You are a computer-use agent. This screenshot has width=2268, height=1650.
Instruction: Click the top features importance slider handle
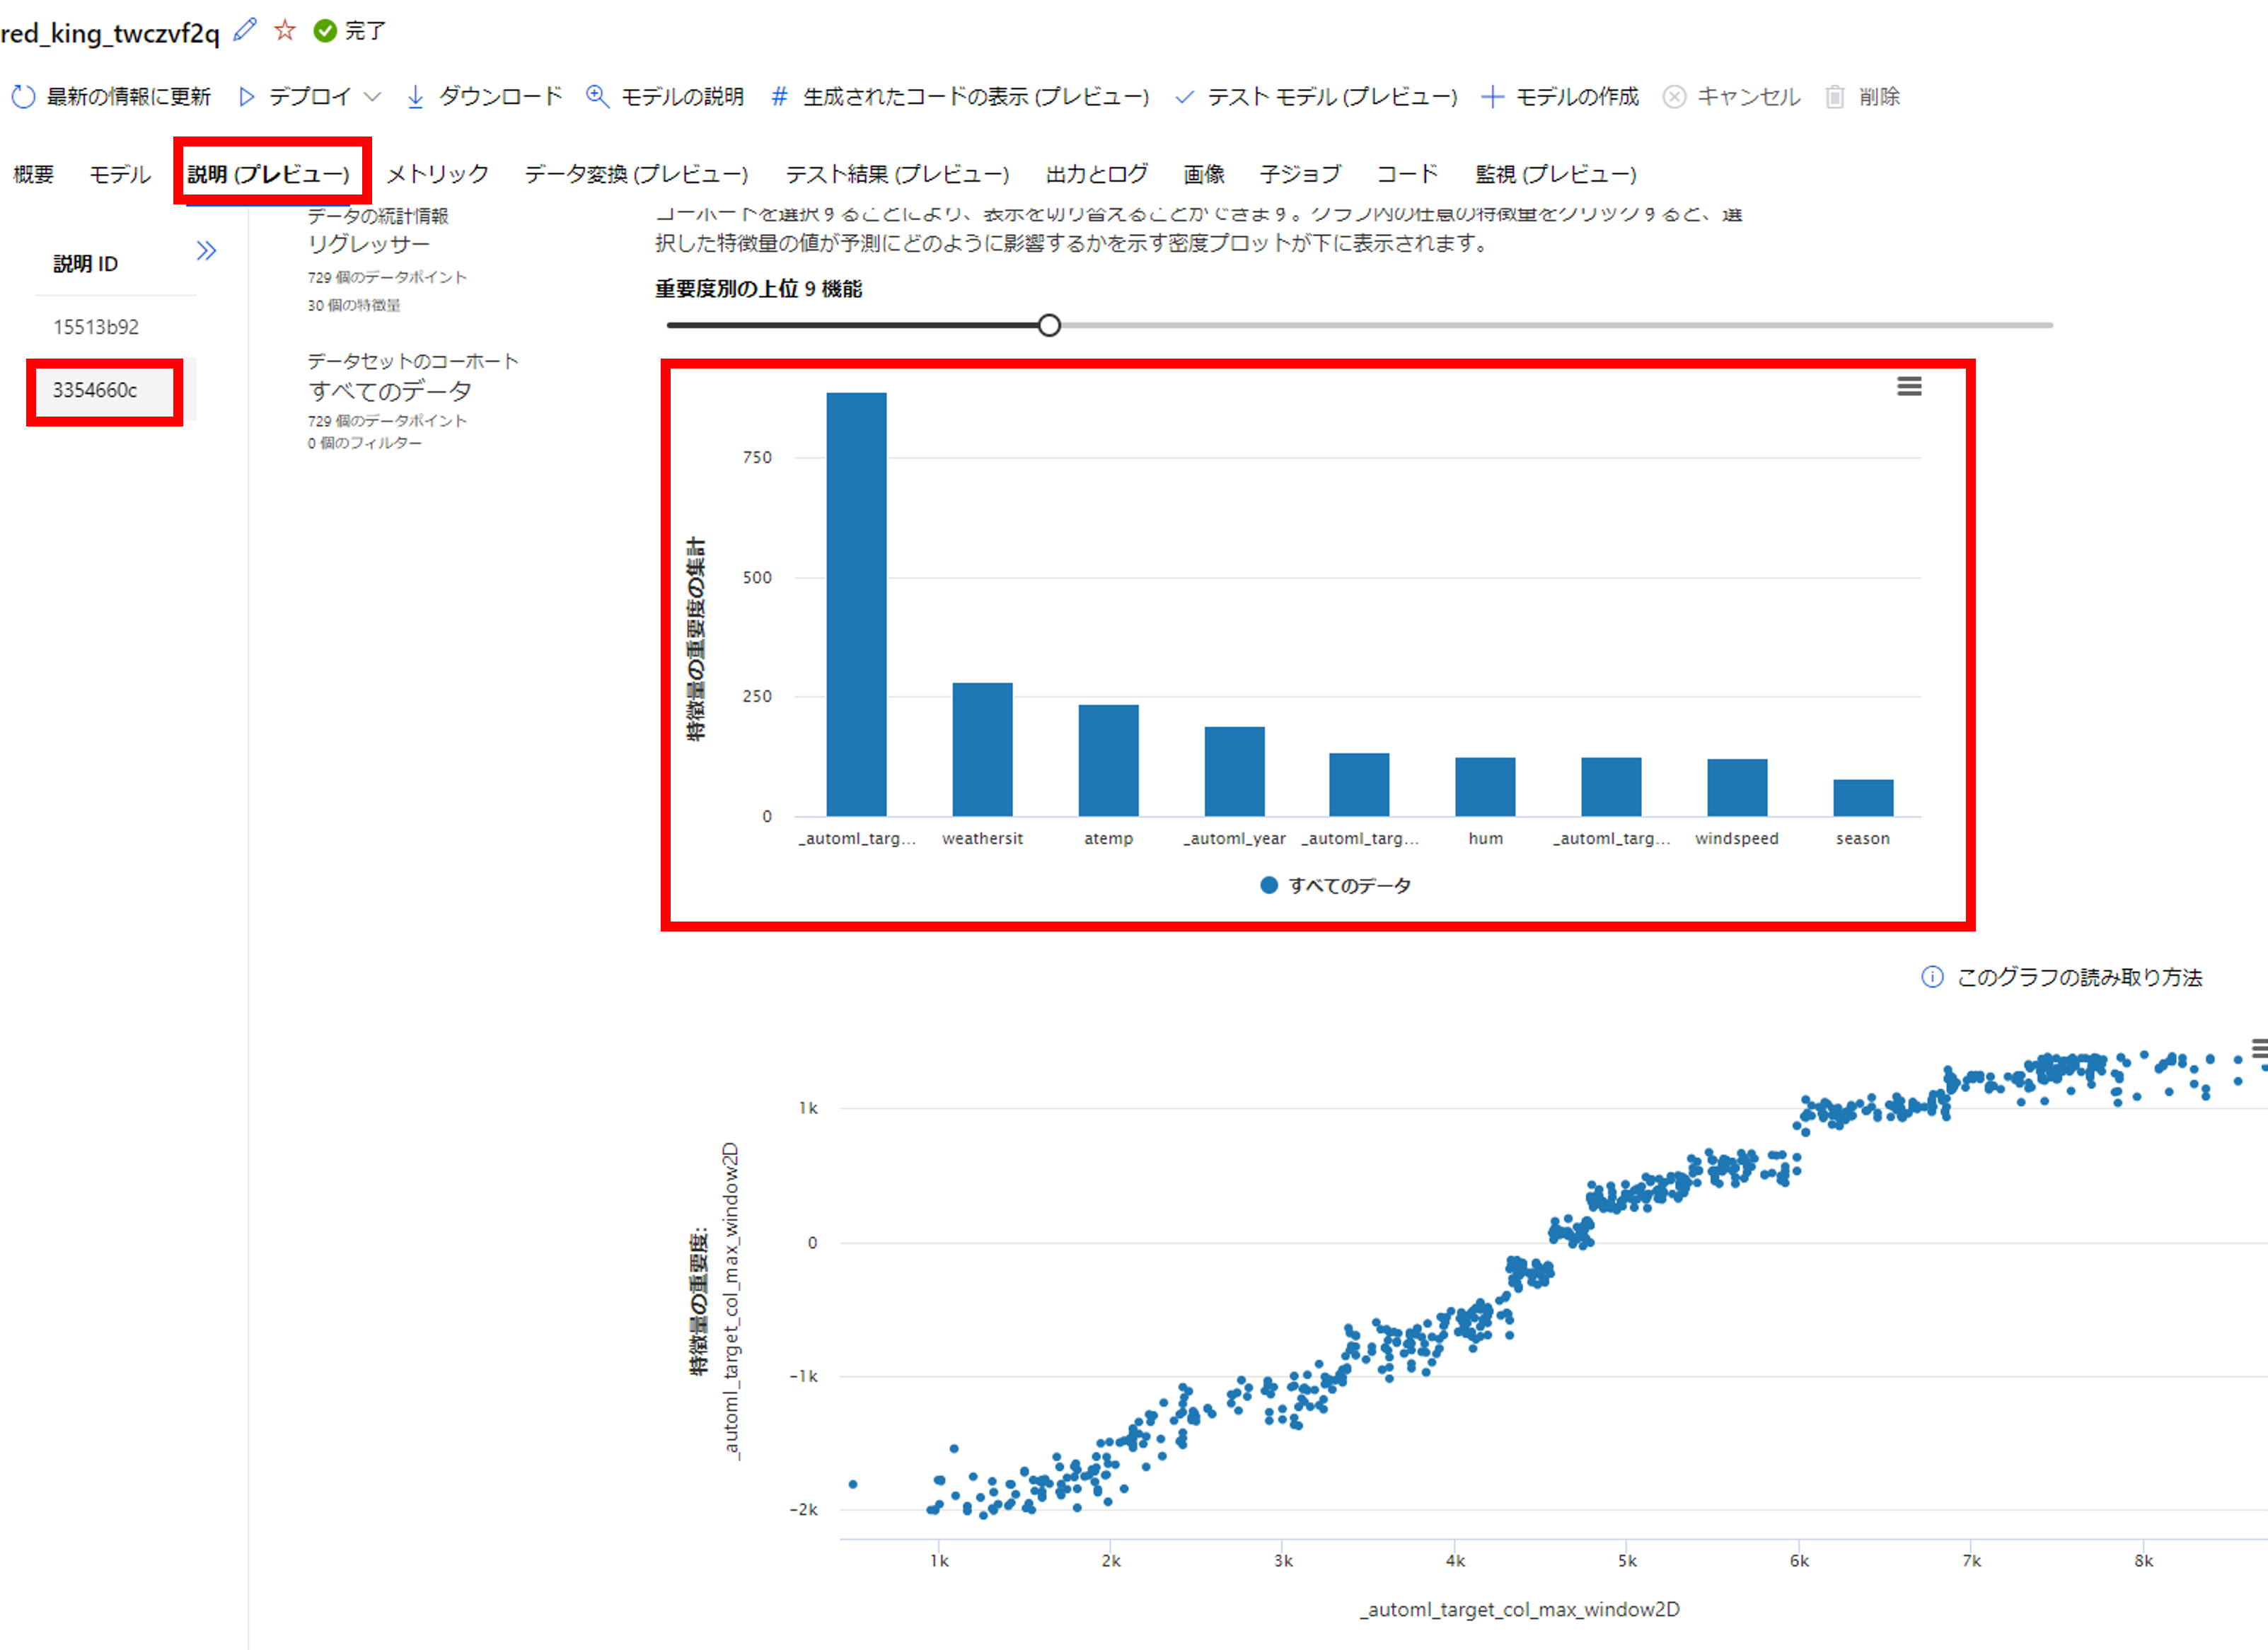click(1049, 325)
